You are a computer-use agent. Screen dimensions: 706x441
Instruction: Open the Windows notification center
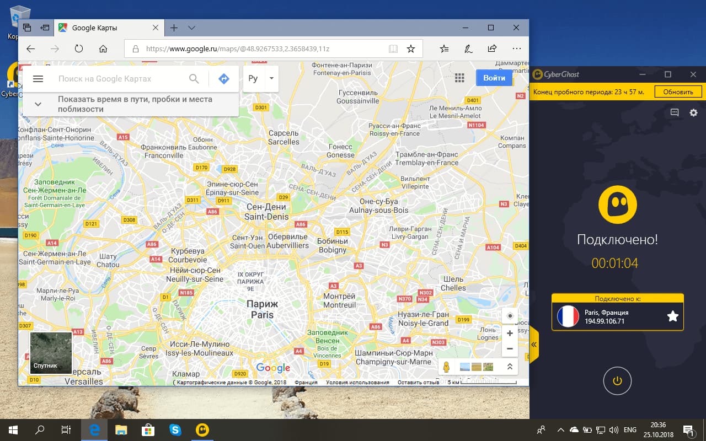pos(688,430)
